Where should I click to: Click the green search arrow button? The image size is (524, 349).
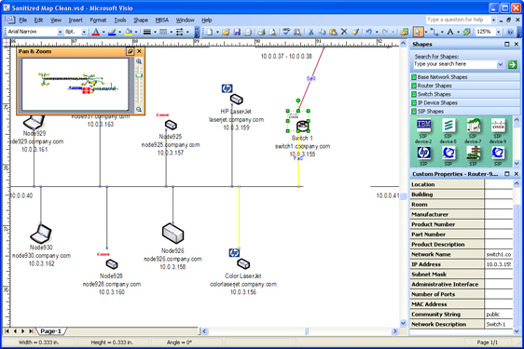point(512,65)
